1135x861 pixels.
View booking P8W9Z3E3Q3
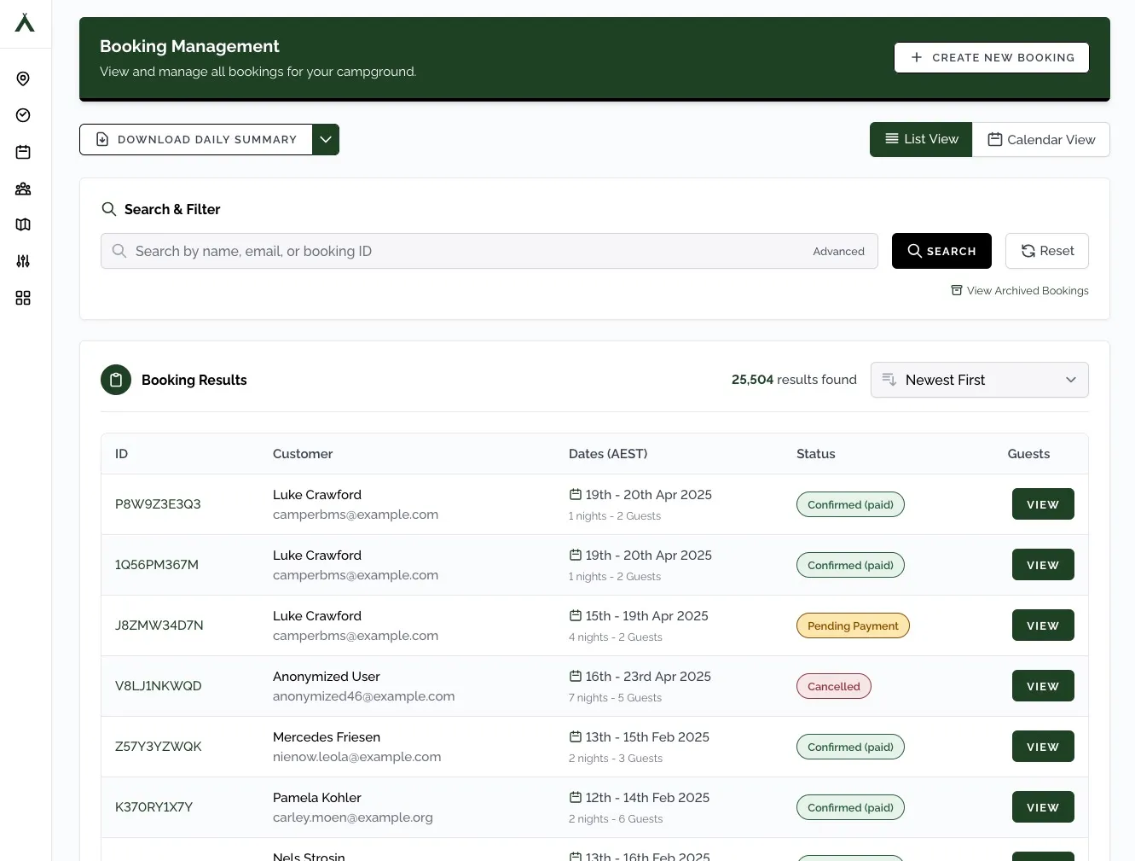point(1042,504)
